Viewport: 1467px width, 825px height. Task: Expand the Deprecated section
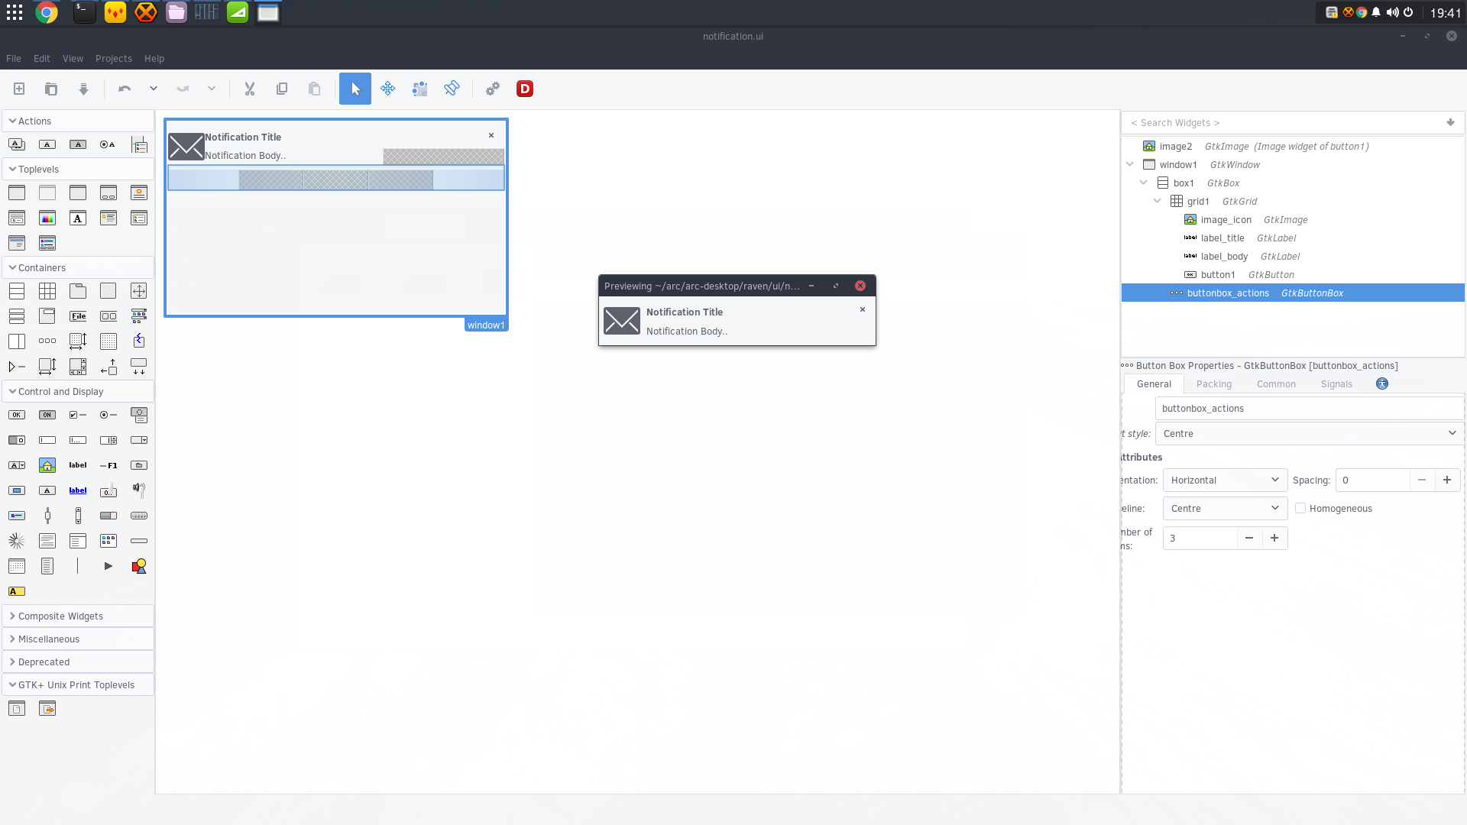pyautogui.click(x=78, y=662)
